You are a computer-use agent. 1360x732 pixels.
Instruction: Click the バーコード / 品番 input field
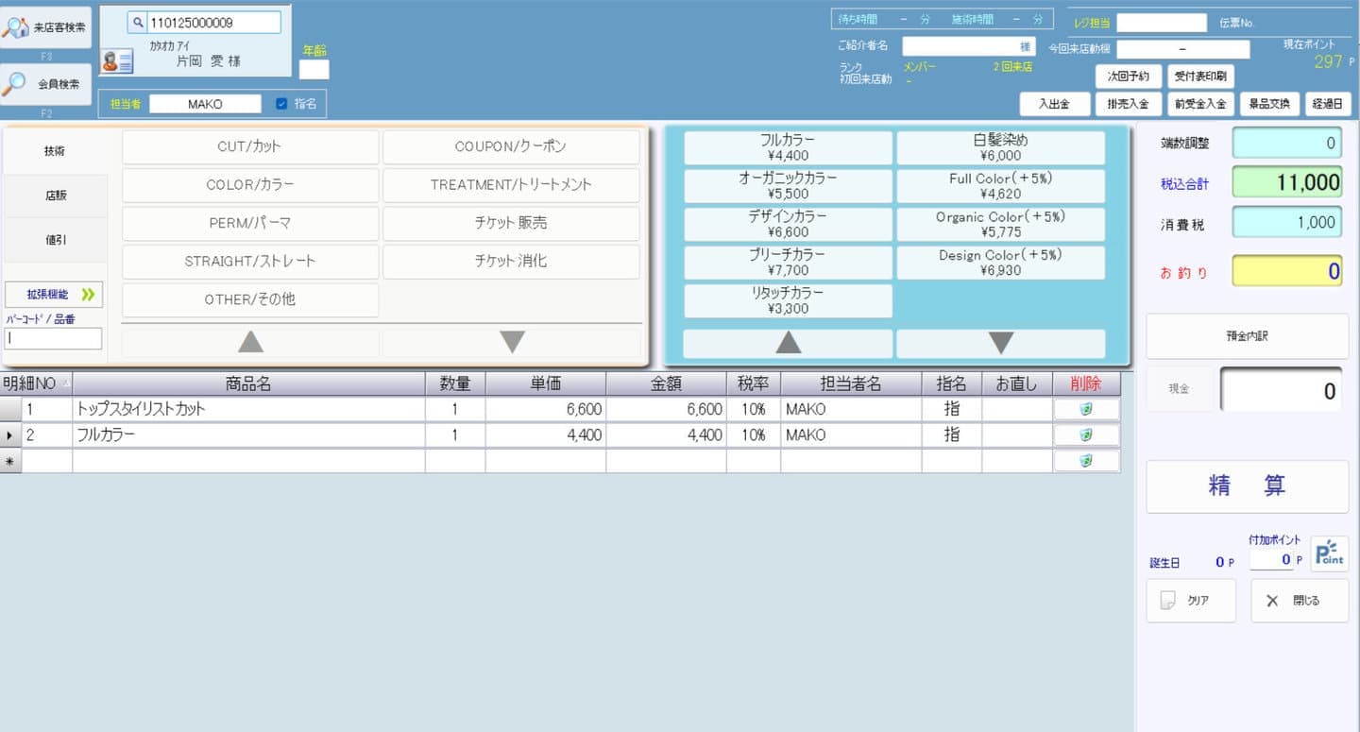tap(54, 338)
